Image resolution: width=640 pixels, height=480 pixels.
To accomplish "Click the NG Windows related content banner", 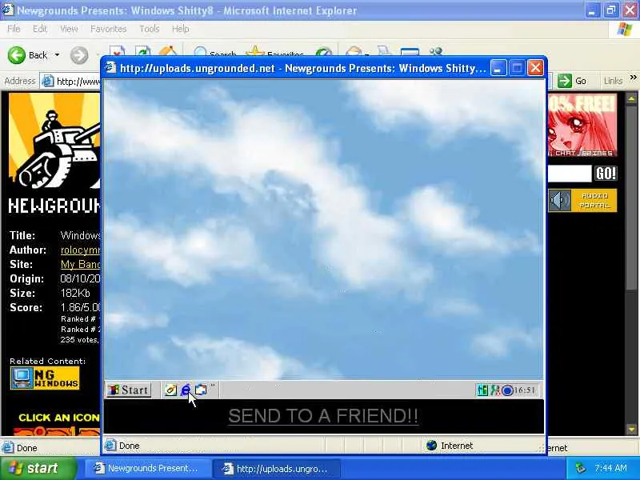I will click(x=45, y=378).
